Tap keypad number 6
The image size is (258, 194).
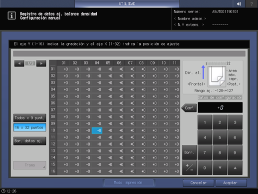235,137
